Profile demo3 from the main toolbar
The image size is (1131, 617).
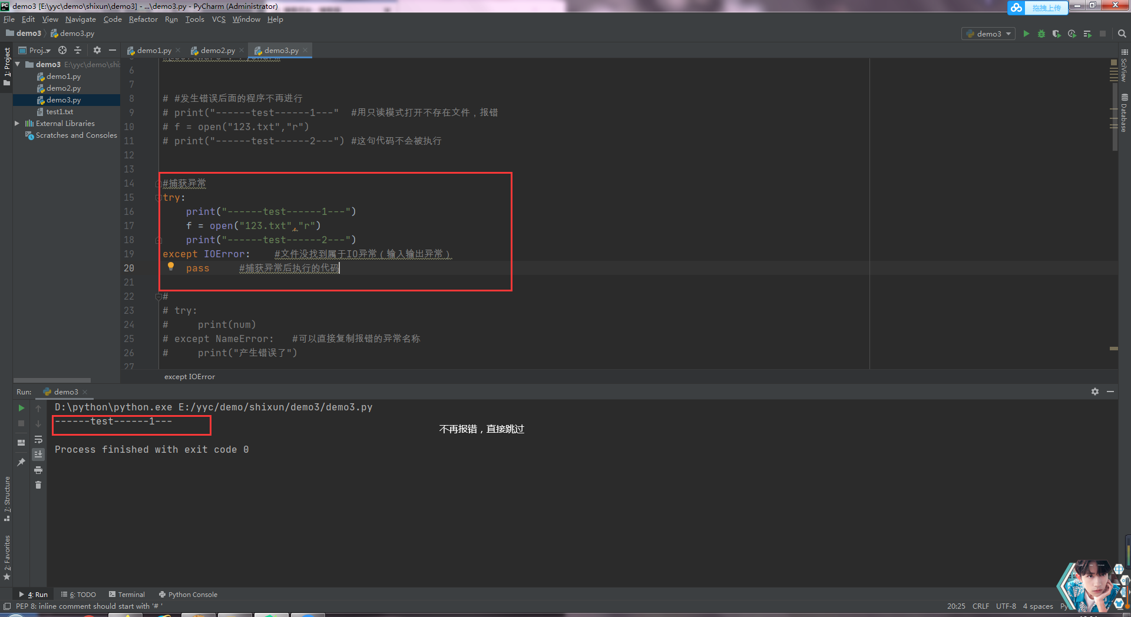tap(1072, 34)
